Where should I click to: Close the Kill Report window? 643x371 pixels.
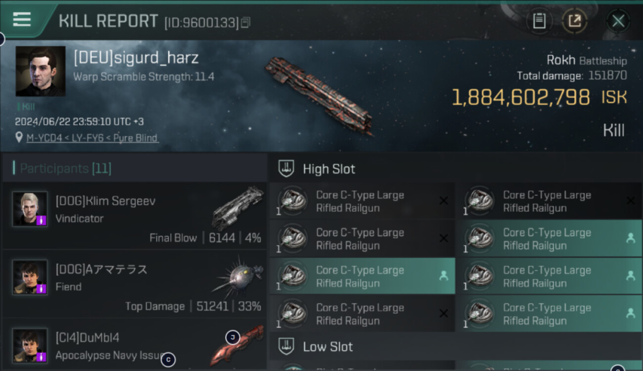click(x=618, y=21)
